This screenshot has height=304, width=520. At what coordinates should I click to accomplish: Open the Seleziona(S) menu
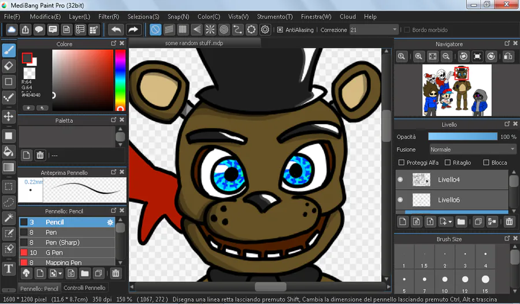pyautogui.click(x=143, y=17)
